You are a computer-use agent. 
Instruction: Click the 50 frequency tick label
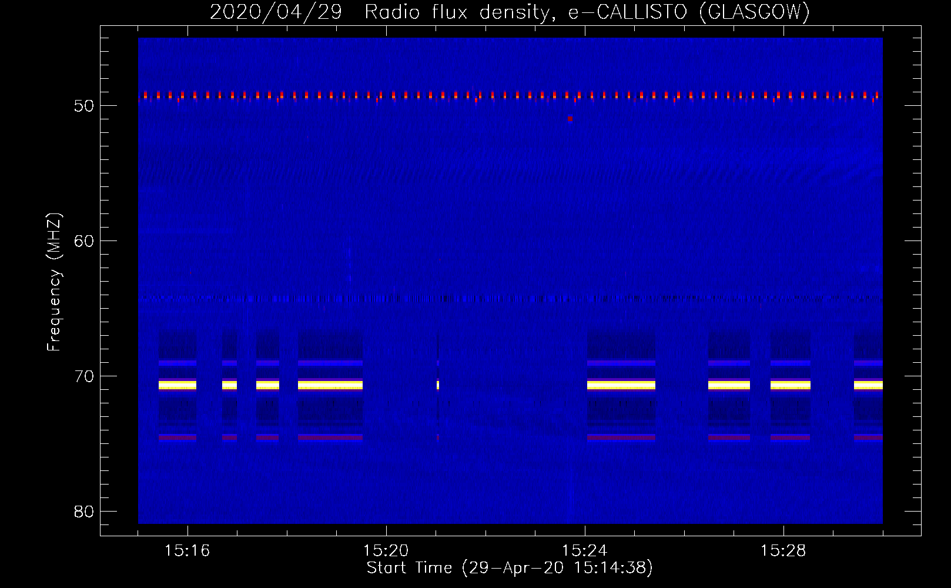pos(84,106)
